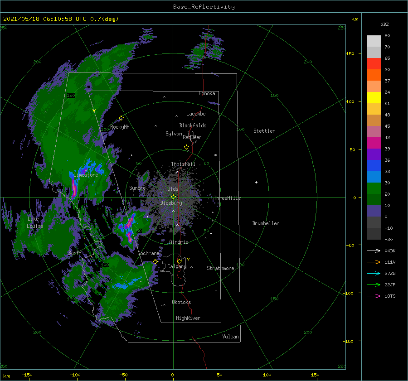Click the light gray 80 dBZ swatch

point(374,41)
